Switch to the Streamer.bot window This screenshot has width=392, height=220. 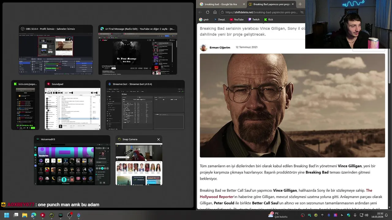(145, 105)
